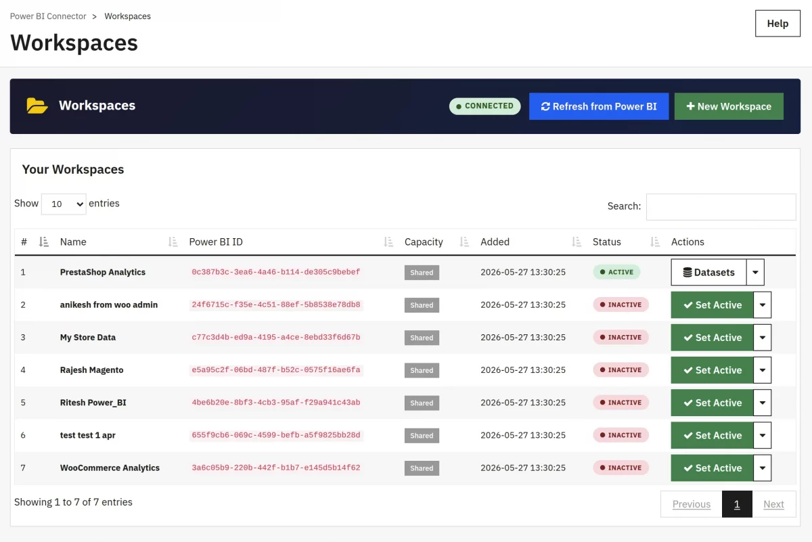
Task: Select the My Store Data name
Action: point(88,337)
